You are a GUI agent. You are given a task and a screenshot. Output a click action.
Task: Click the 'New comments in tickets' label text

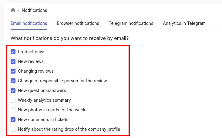pos(43,120)
